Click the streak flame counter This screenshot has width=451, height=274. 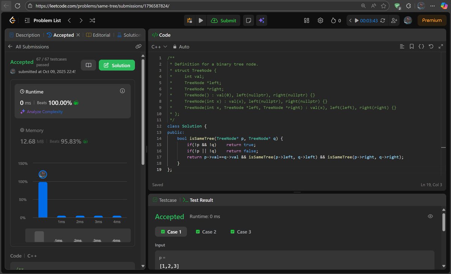click(x=336, y=21)
